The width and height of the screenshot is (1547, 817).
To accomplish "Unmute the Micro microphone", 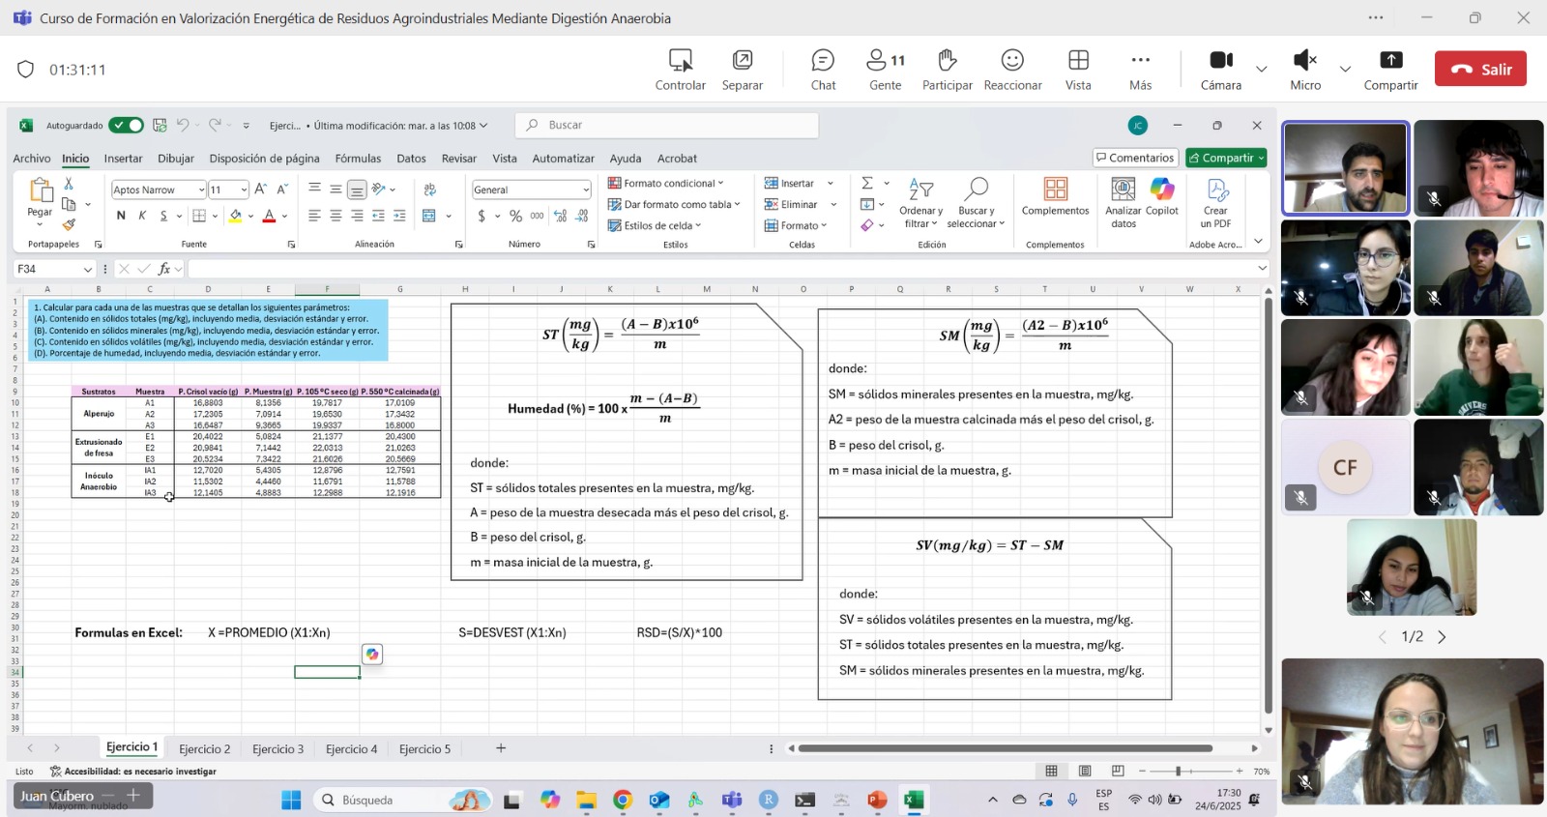I will click(1304, 61).
